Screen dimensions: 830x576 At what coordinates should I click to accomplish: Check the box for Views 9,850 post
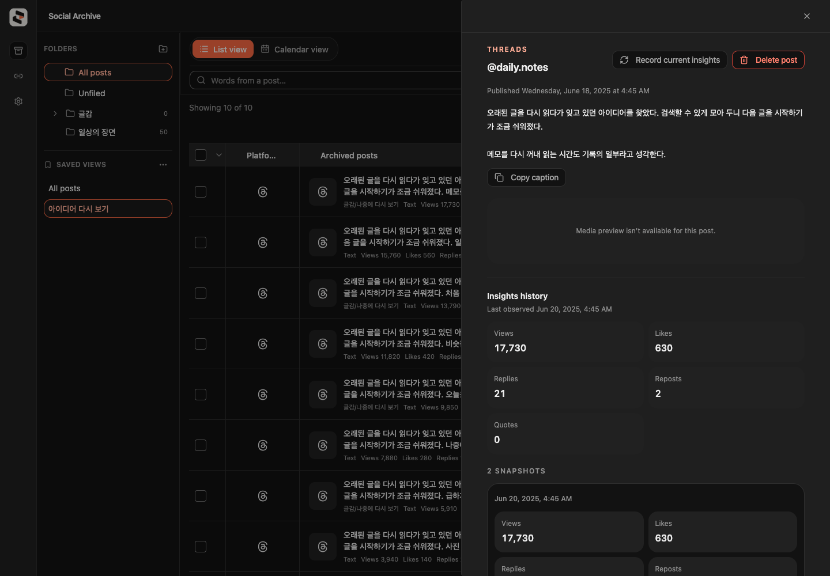[201, 395]
